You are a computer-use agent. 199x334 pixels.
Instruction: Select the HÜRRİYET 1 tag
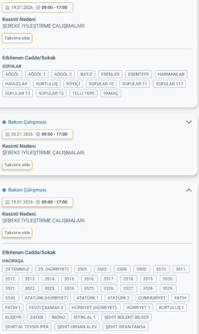point(138,308)
